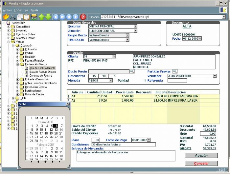Expand the Inventario tree folder
This screenshot has height=174, width=230.
9,30
